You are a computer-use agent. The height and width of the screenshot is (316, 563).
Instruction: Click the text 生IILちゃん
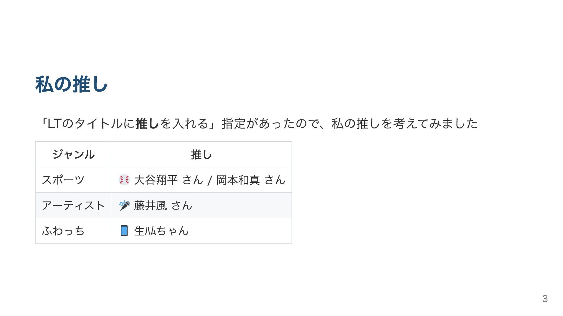tap(161, 231)
